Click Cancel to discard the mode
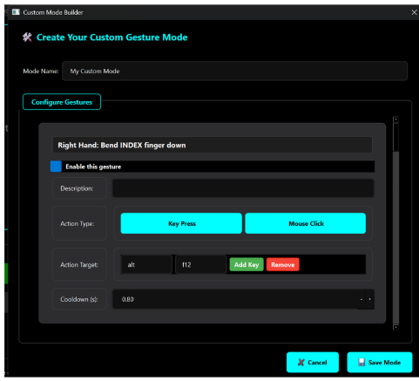This screenshot has height=381, width=419. [313, 362]
